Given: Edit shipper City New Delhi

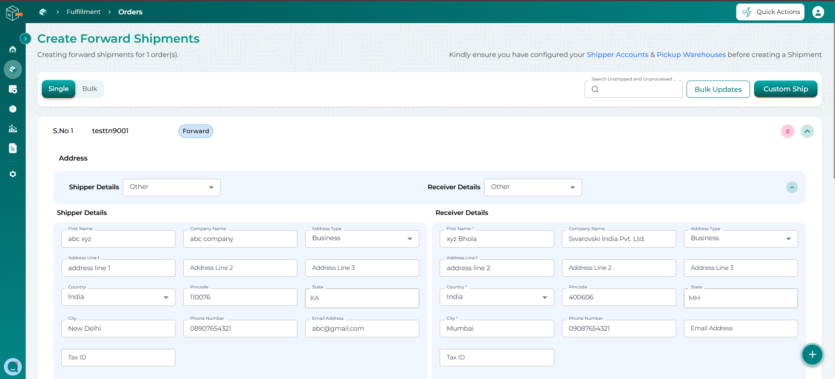Looking at the screenshot, I should [118, 329].
